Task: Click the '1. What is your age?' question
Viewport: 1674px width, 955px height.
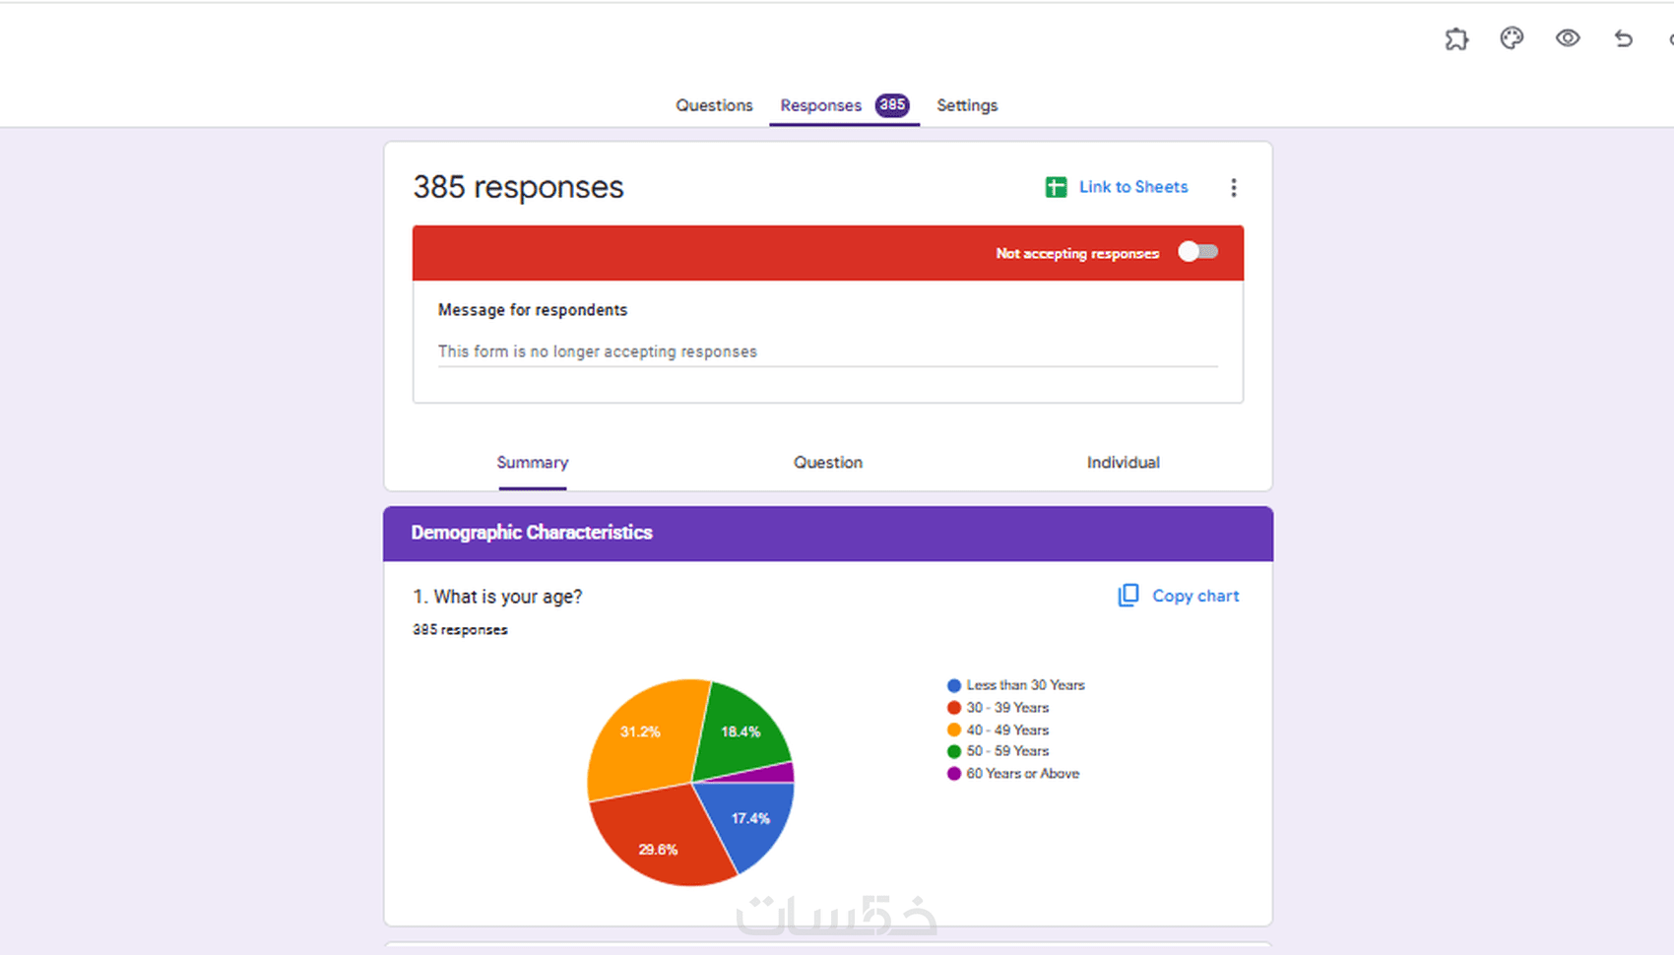Action: click(x=497, y=597)
